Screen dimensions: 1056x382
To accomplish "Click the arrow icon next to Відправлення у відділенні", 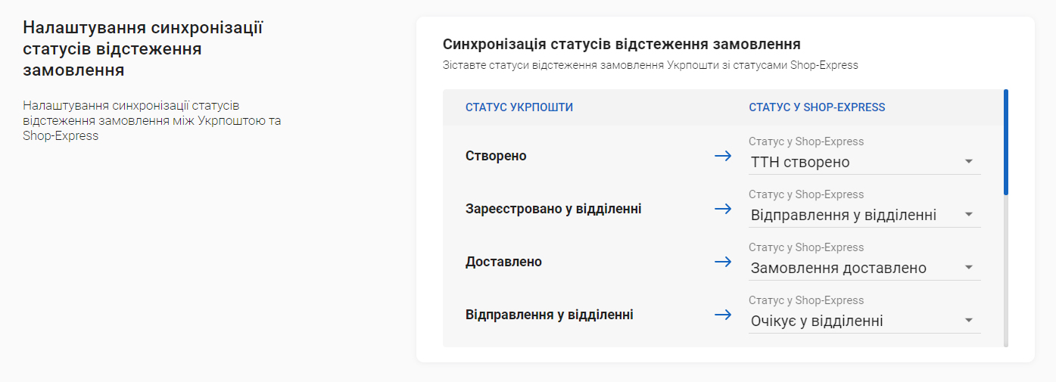I will point(723,315).
